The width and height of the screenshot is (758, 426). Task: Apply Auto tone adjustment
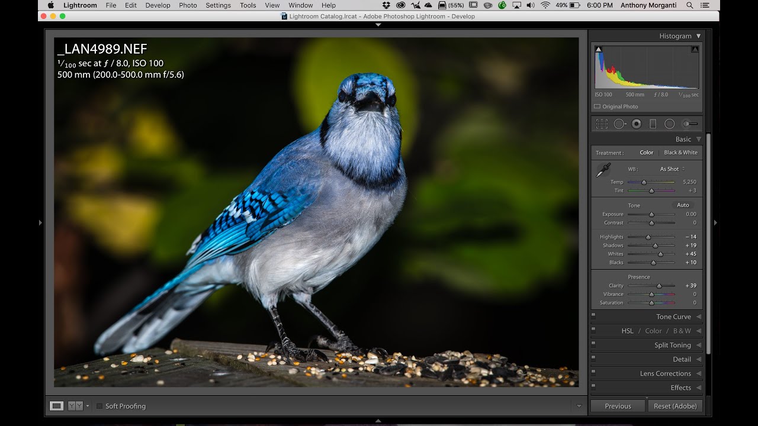tap(683, 205)
